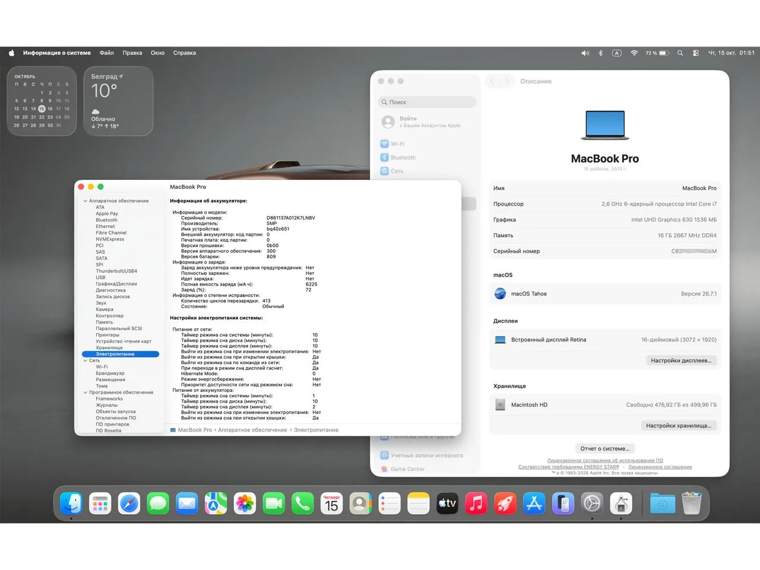Click Настройки дисплеев… button
760x570 pixels.
click(x=681, y=360)
